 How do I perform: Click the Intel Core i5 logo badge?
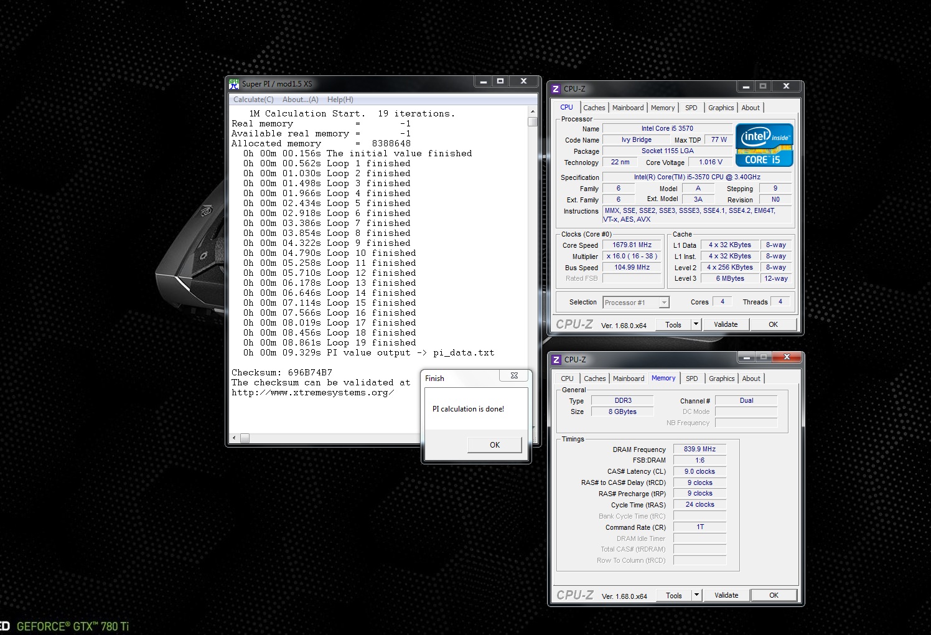(764, 144)
